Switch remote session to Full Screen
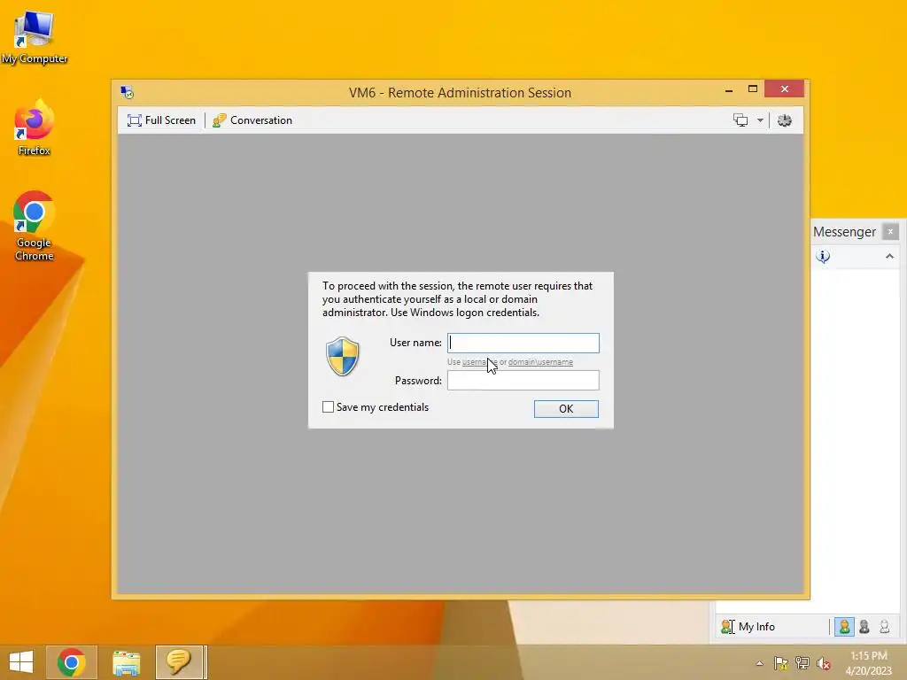Screen dimensions: 907x680 (x=161, y=120)
